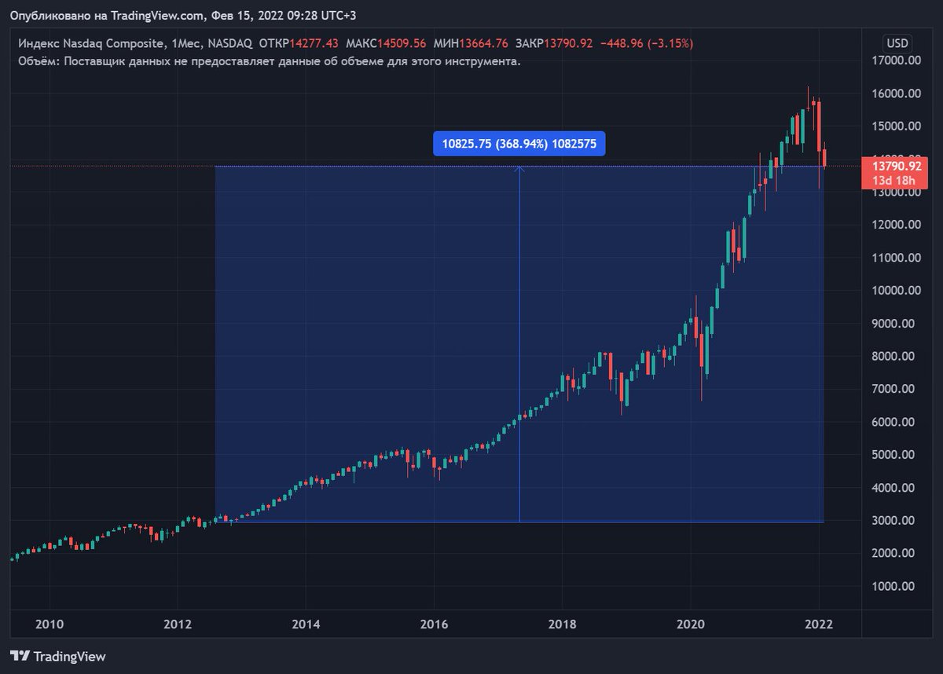Click the Объём data provider notice line
The width and height of the screenshot is (943, 674).
[269, 60]
